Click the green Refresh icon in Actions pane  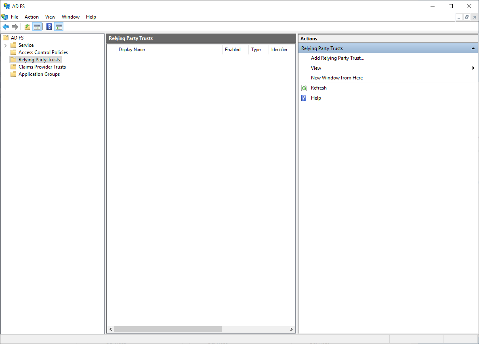point(304,88)
